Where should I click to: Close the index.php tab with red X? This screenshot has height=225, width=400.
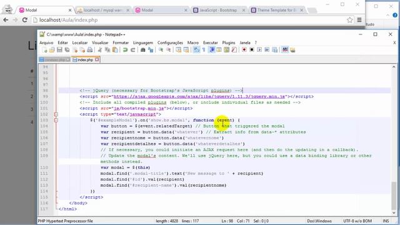pos(97,59)
